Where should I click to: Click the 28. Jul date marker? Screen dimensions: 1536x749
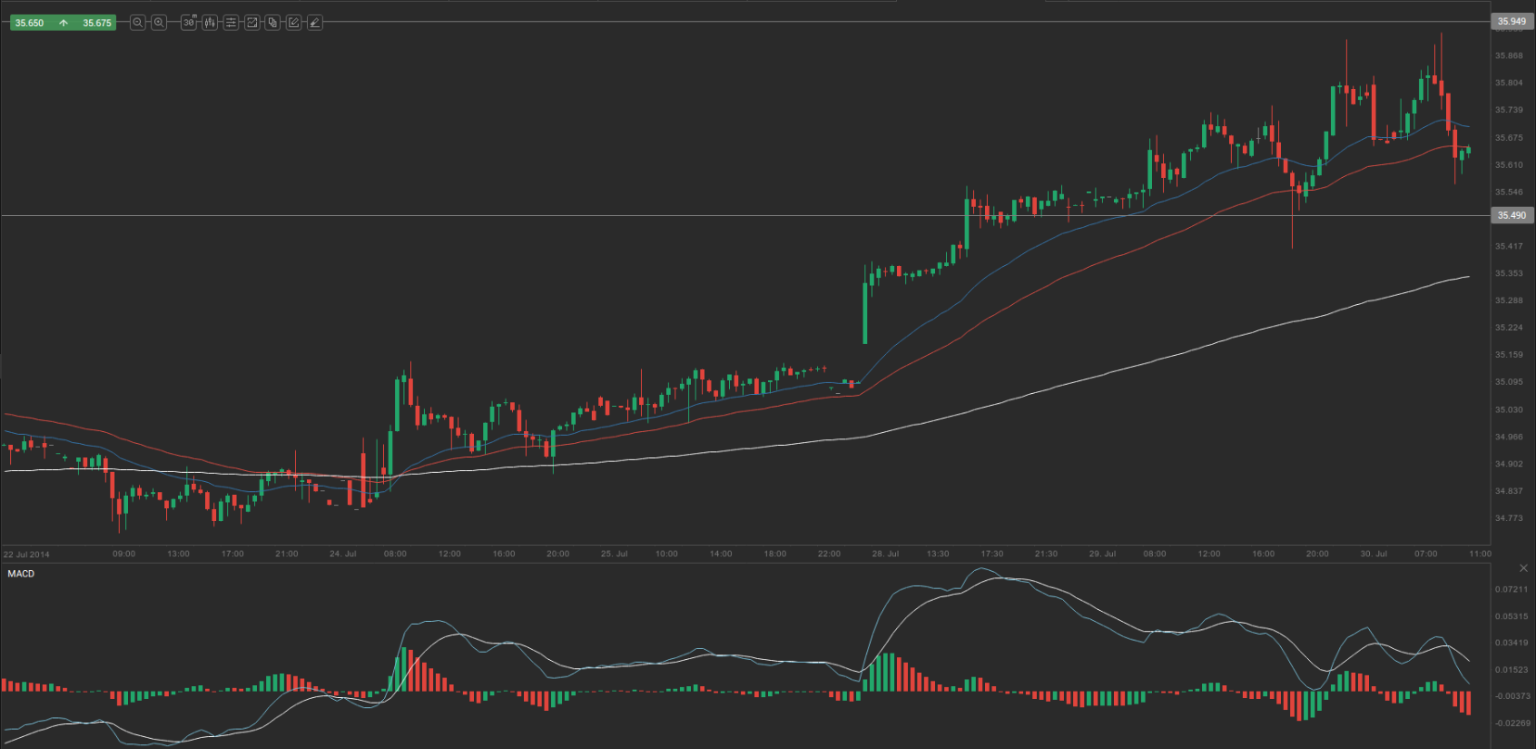point(885,553)
